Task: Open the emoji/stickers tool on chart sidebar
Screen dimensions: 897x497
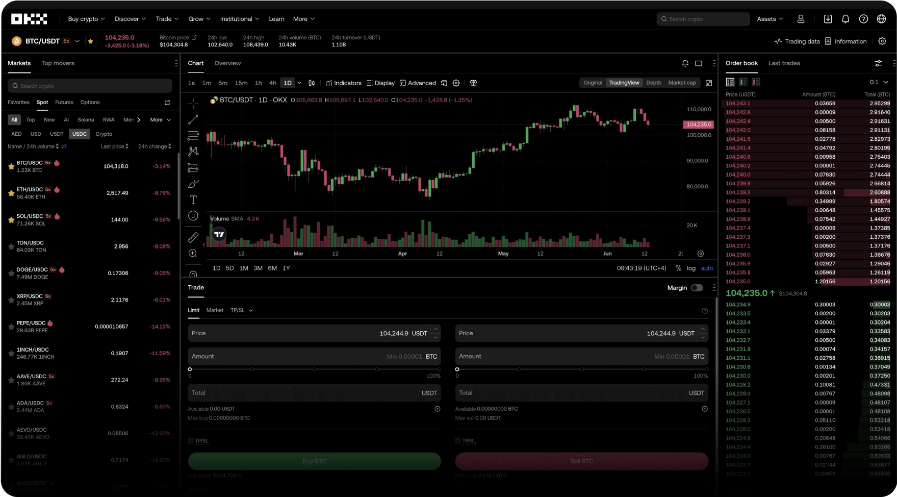Action: pyautogui.click(x=193, y=216)
